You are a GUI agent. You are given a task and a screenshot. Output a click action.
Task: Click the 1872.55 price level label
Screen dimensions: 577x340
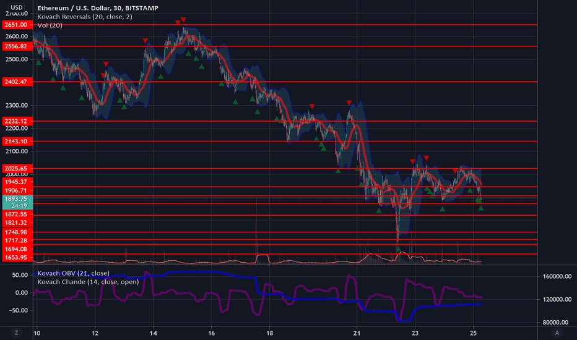point(17,214)
